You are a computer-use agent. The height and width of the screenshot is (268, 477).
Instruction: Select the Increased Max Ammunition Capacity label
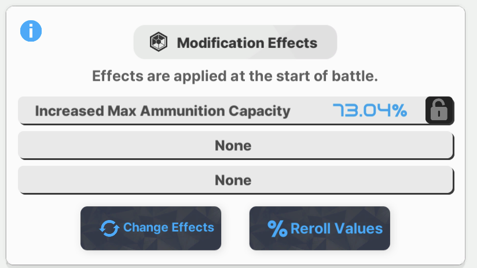(x=163, y=111)
